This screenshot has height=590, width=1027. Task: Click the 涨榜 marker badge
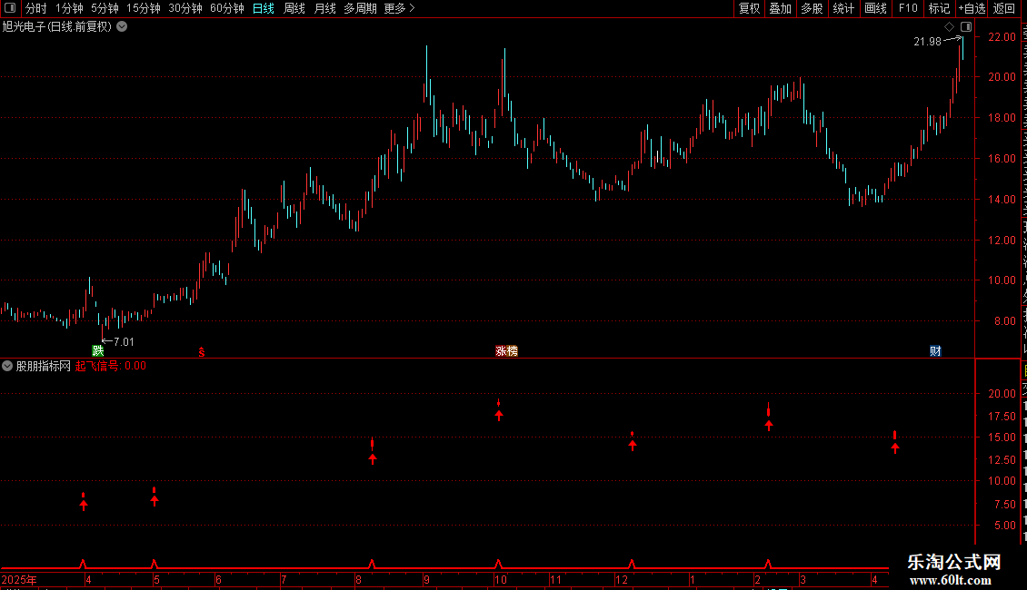[x=506, y=351]
